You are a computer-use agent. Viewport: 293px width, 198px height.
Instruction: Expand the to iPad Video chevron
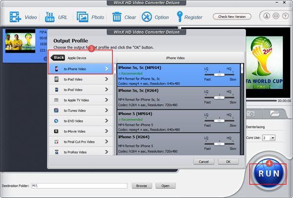(x=106, y=79)
